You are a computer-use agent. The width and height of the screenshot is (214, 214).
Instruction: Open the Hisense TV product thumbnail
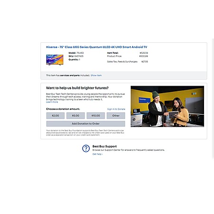[x=55, y=60]
